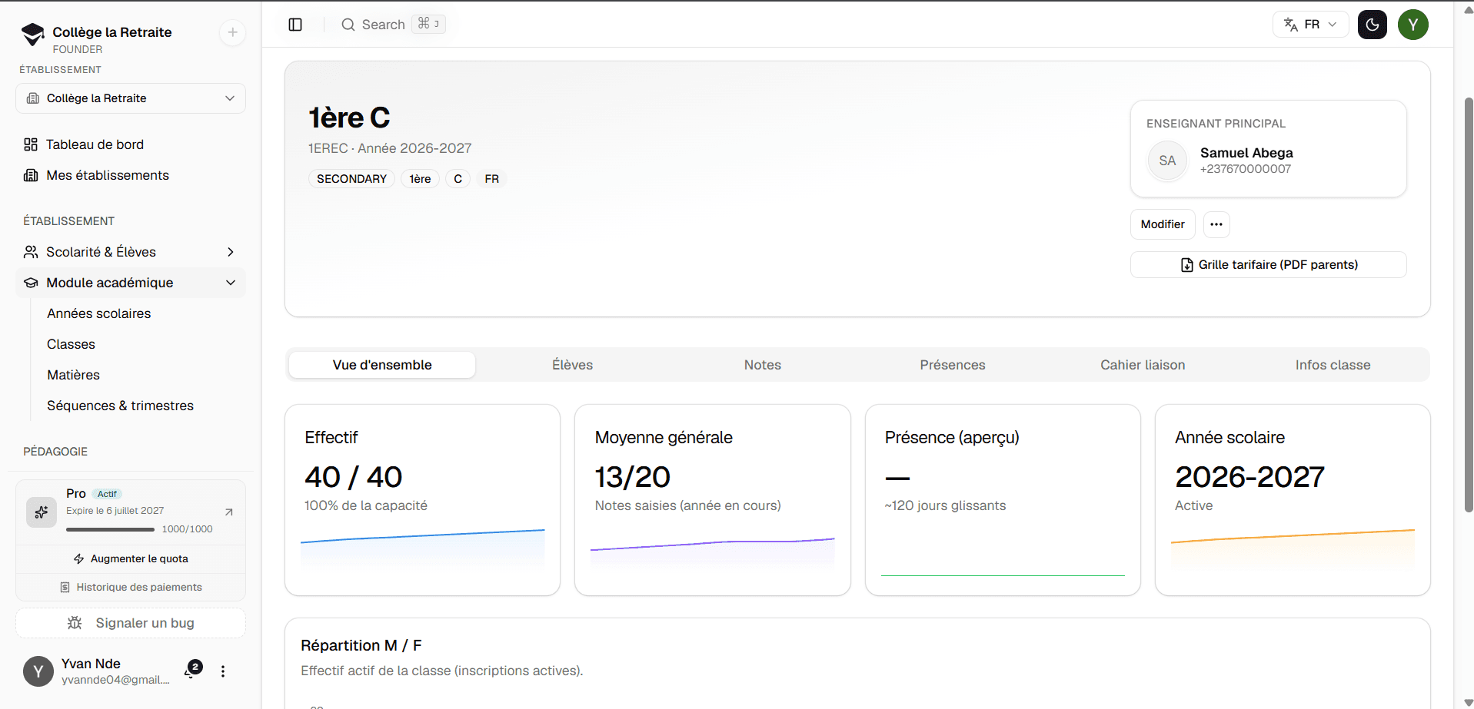Open Séquences & trimestres in the sidebar

pos(120,406)
